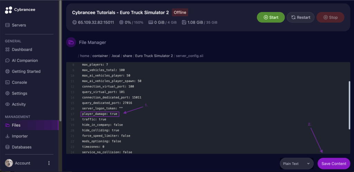Click the player_damage: true line
This screenshot has height=172, width=354.
click(x=100, y=114)
